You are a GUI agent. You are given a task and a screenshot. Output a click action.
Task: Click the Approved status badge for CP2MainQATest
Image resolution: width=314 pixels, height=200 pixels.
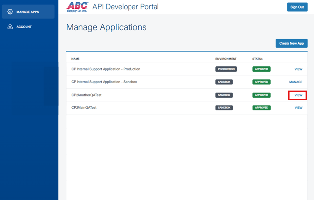tap(262, 108)
